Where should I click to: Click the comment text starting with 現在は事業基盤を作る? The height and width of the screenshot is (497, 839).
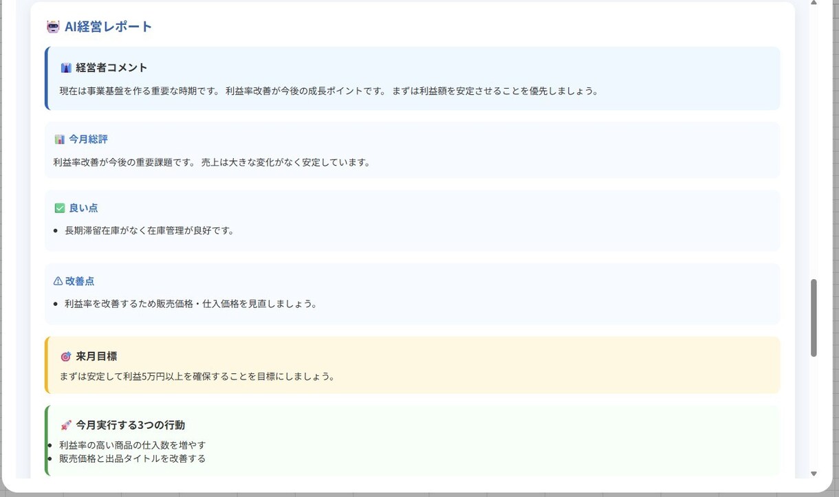328,91
